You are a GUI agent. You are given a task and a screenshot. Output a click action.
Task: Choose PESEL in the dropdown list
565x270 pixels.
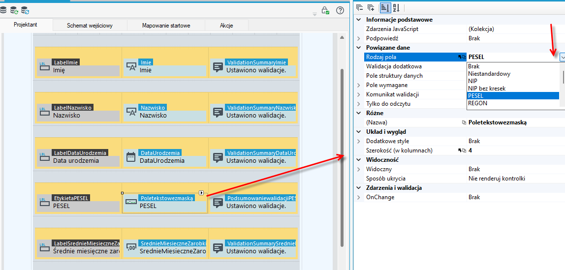click(x=513, y=96)
